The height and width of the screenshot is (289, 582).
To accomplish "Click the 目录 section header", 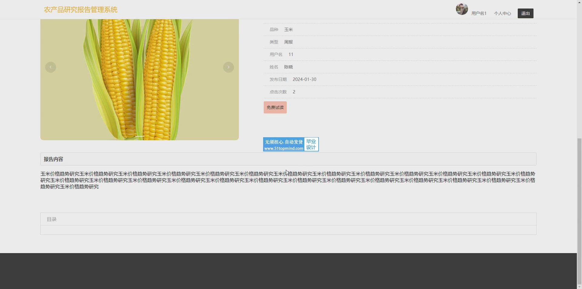I will pyautogui.click(x=288, y=219).
